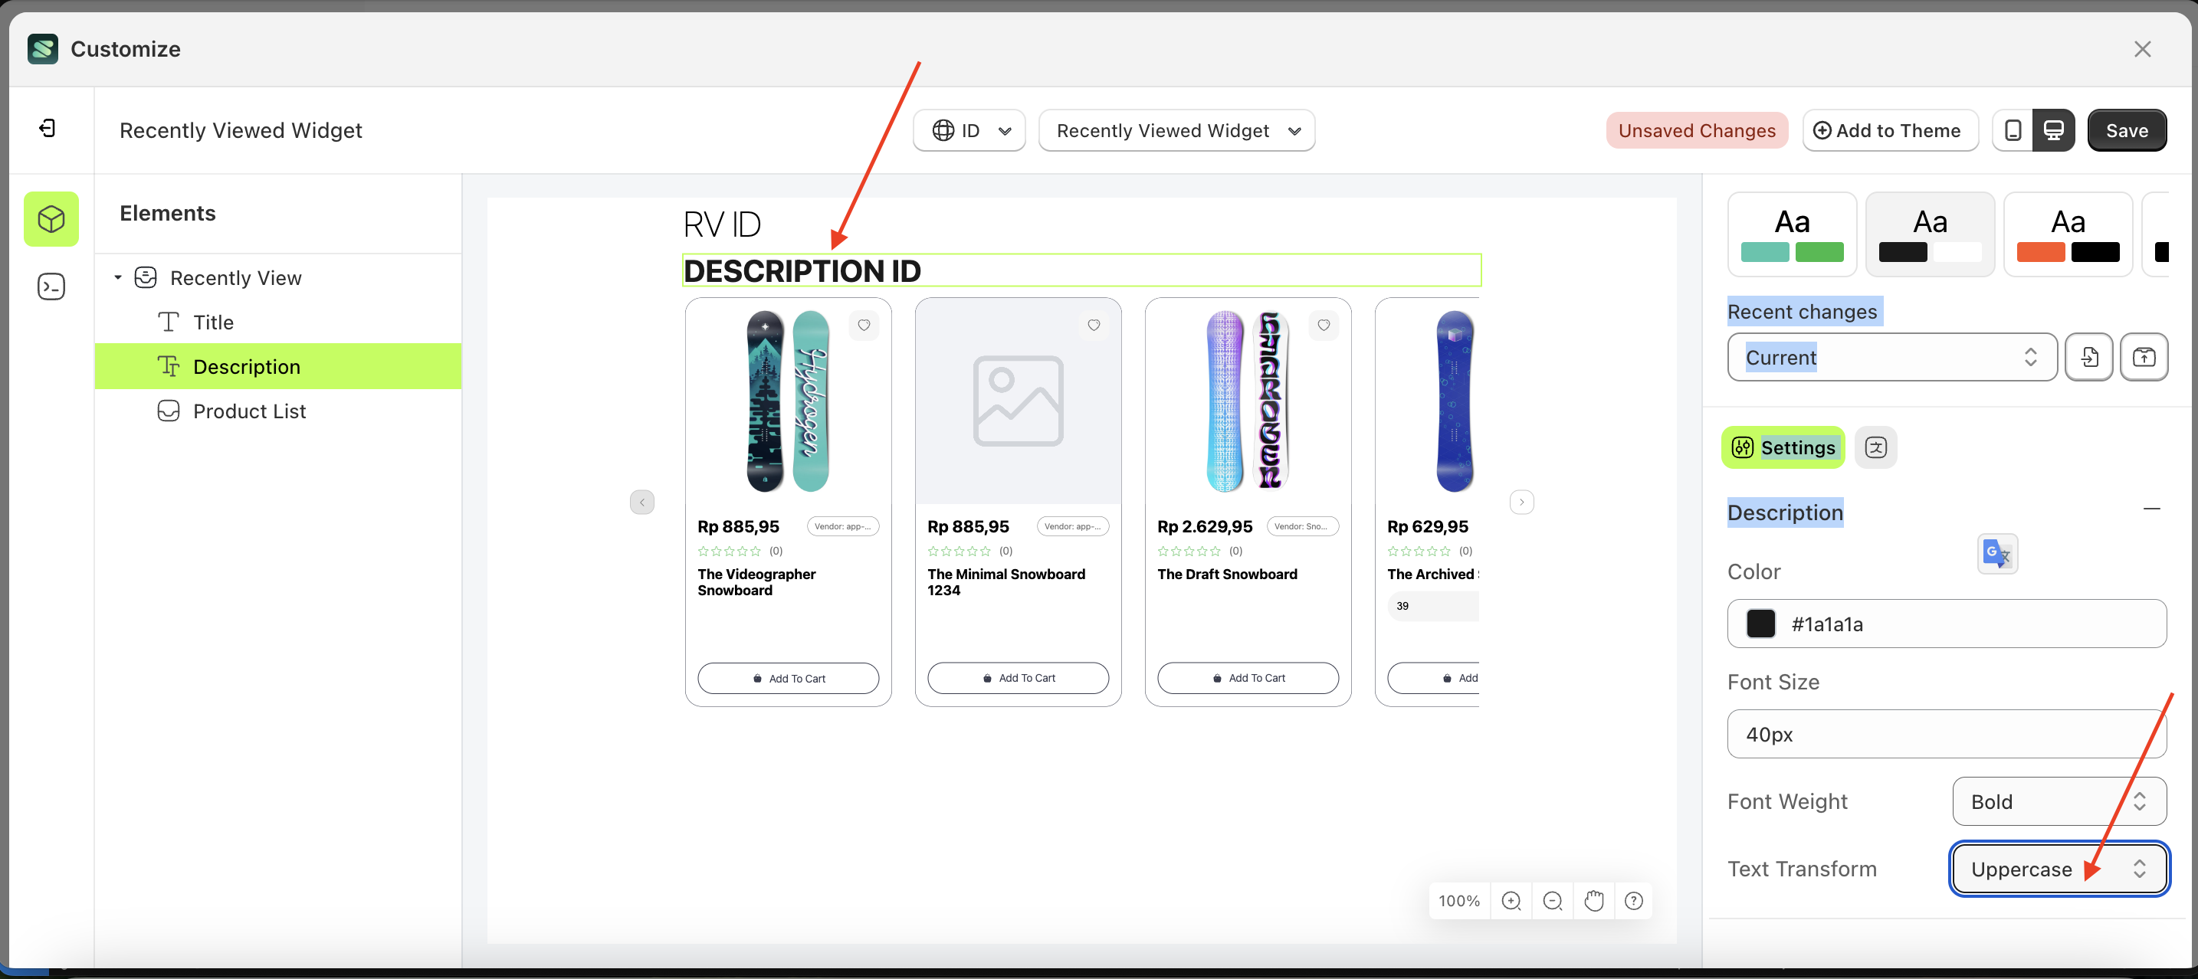Open the ID language dropdown
This screenshot has height=979, width=2198.
click(x=969, y=129)
